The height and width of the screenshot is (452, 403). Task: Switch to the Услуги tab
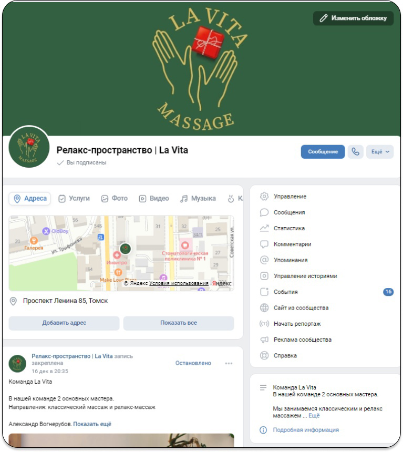click(x=74, y=199)
